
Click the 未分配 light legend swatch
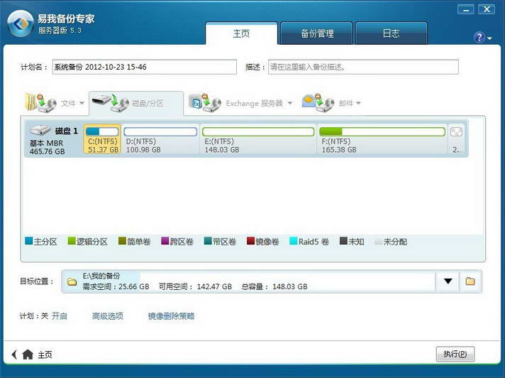[x=379, y=242]
